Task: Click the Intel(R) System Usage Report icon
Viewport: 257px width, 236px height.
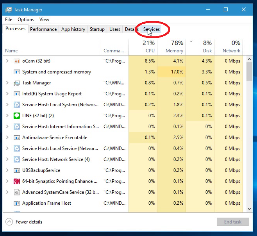Action: tap(16, 94)
